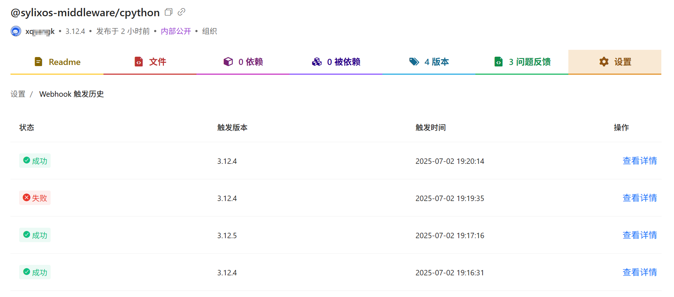This screenshot has width=674, height=297.
Task: Click the copy package name icon
Action: click(168, 12)
